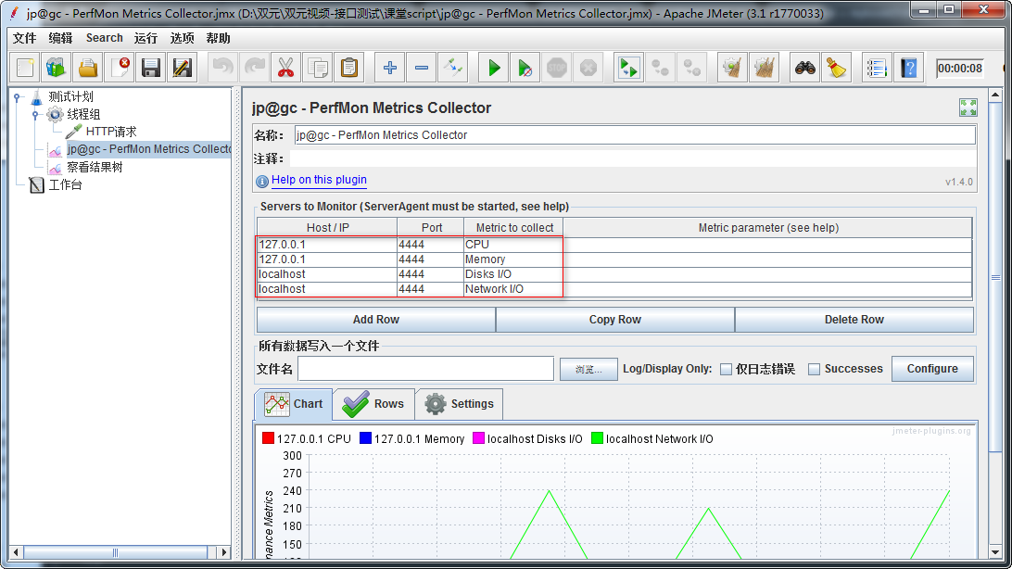Toggle the 仅日志错误 checkbox
Image resolution: width=1012 pixels, height=569 pixels.
(726, 369)
